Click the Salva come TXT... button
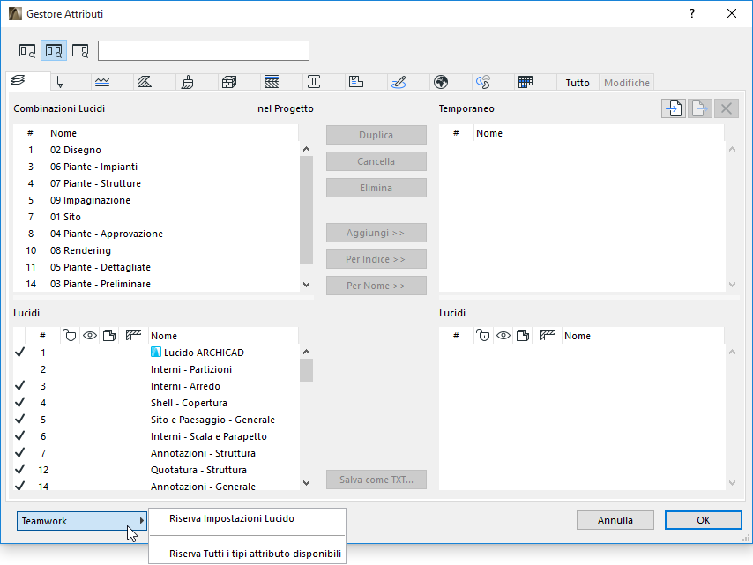Viewport: 753px width, 565px height. (376, 480)
